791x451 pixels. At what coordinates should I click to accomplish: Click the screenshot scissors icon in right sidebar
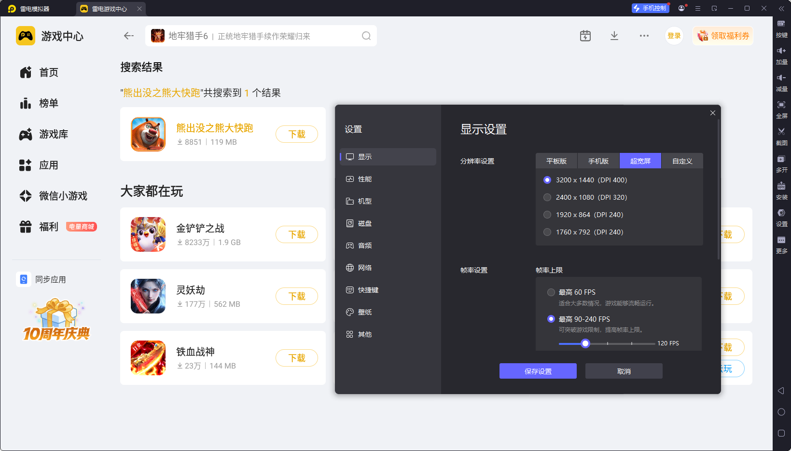click(781, 132)
